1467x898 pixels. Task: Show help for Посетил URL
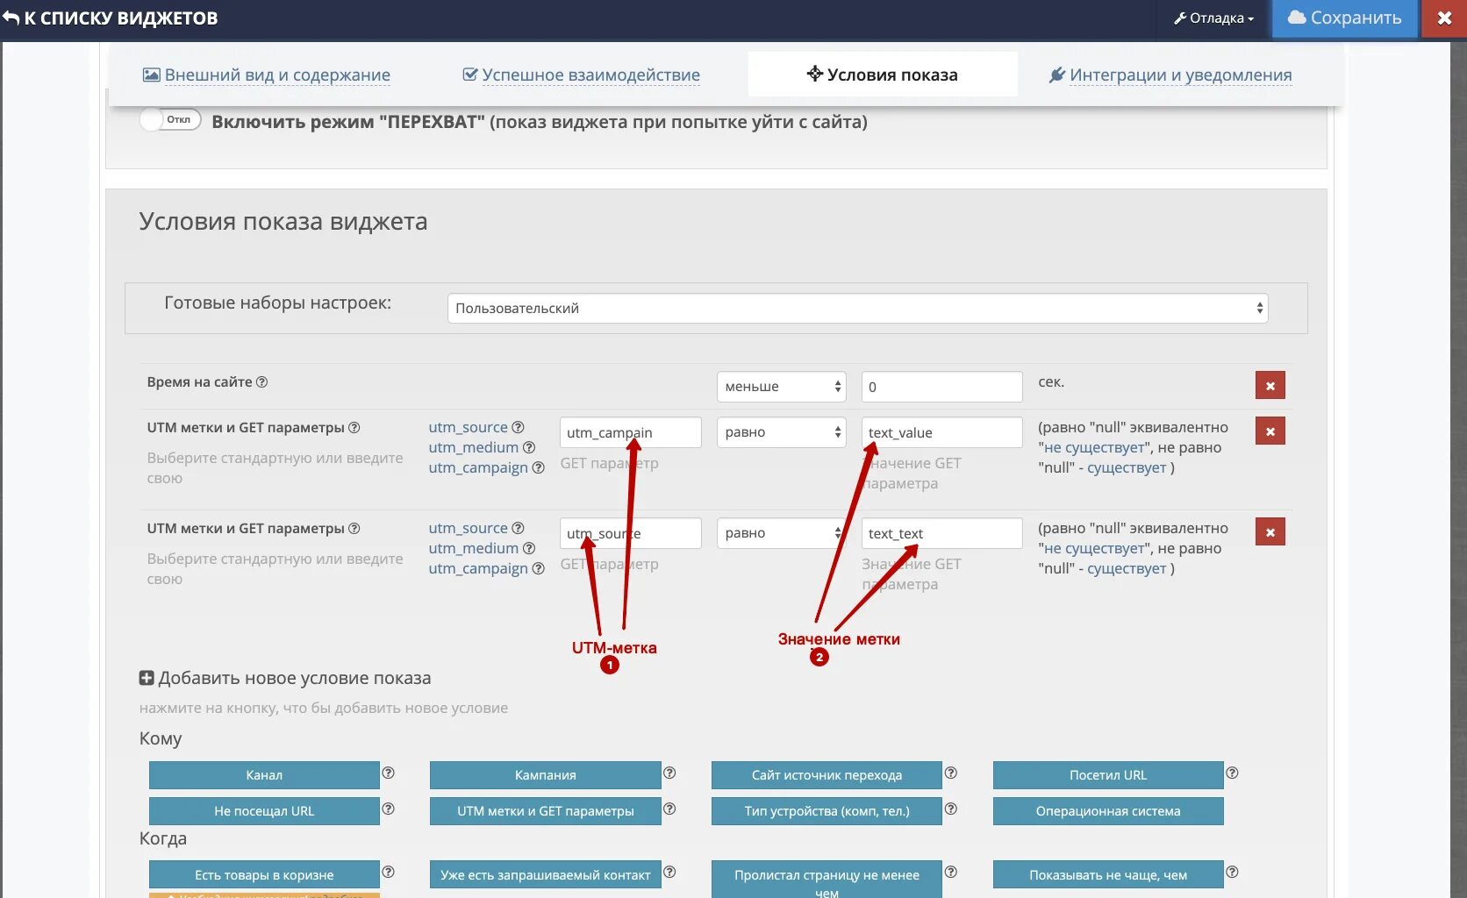pos(1232,773)
